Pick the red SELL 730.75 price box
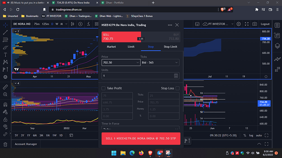The width and height of the screenshot is (282, 158). coord(121,37)
